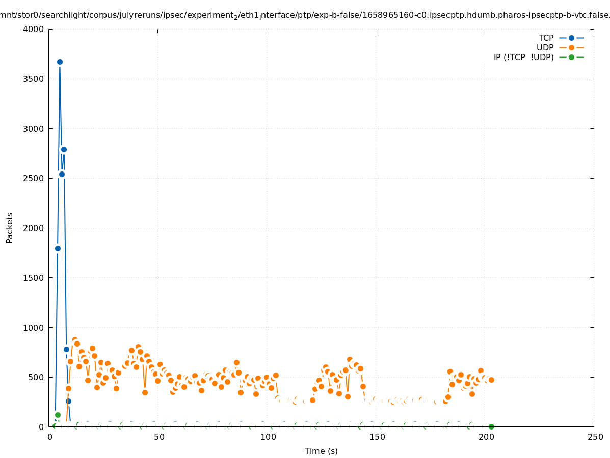Click the 2000 y-axis tick label
This screenshot has height=458, width=610.
(x=34, y=228)
